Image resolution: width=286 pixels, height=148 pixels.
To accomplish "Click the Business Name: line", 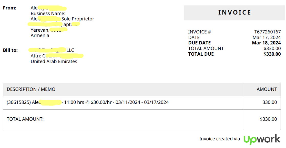I will (x=48, y=14).
